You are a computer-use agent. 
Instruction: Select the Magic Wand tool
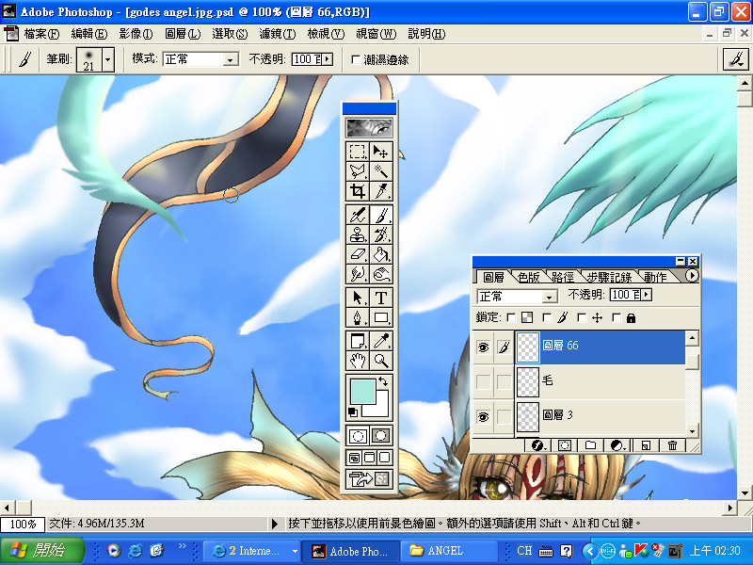381,170
